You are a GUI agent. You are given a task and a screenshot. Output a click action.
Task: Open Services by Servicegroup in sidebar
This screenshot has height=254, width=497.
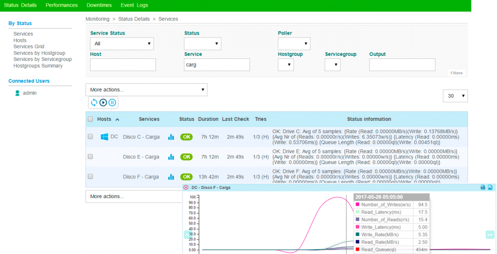(43, 59)
